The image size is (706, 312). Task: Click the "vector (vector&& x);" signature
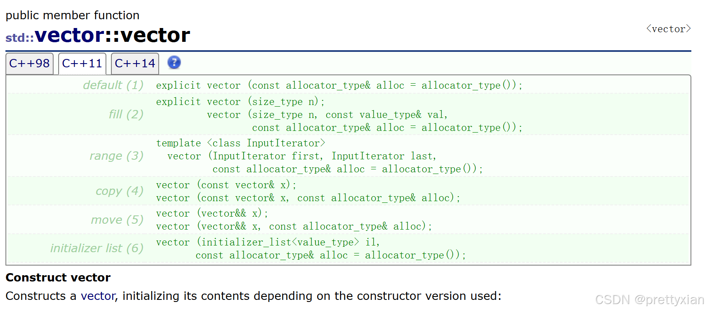tap(212, 213)
